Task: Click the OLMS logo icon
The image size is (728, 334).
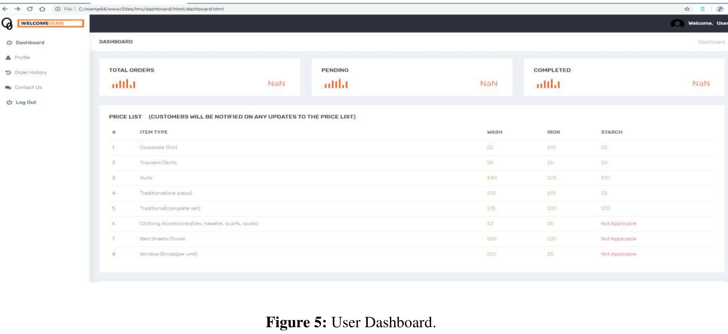Action: [x=7, y=24]
